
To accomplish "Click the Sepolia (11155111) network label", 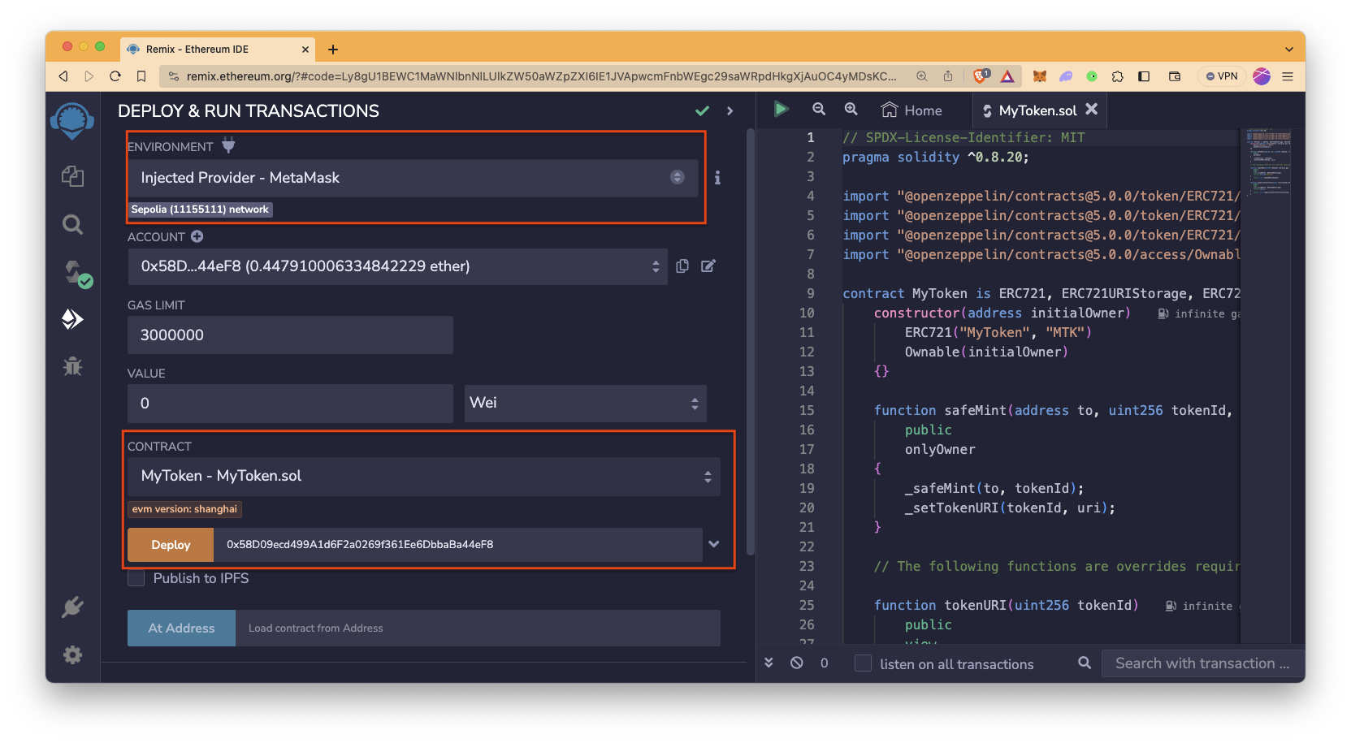I will point(200,210).
